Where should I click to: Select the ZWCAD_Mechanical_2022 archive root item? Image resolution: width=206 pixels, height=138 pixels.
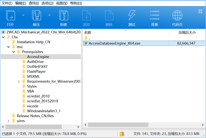[41, 32]
